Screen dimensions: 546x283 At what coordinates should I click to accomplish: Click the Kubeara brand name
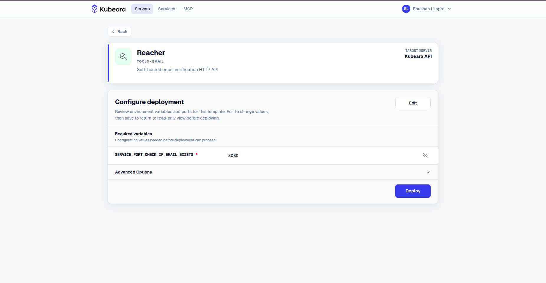113,9
